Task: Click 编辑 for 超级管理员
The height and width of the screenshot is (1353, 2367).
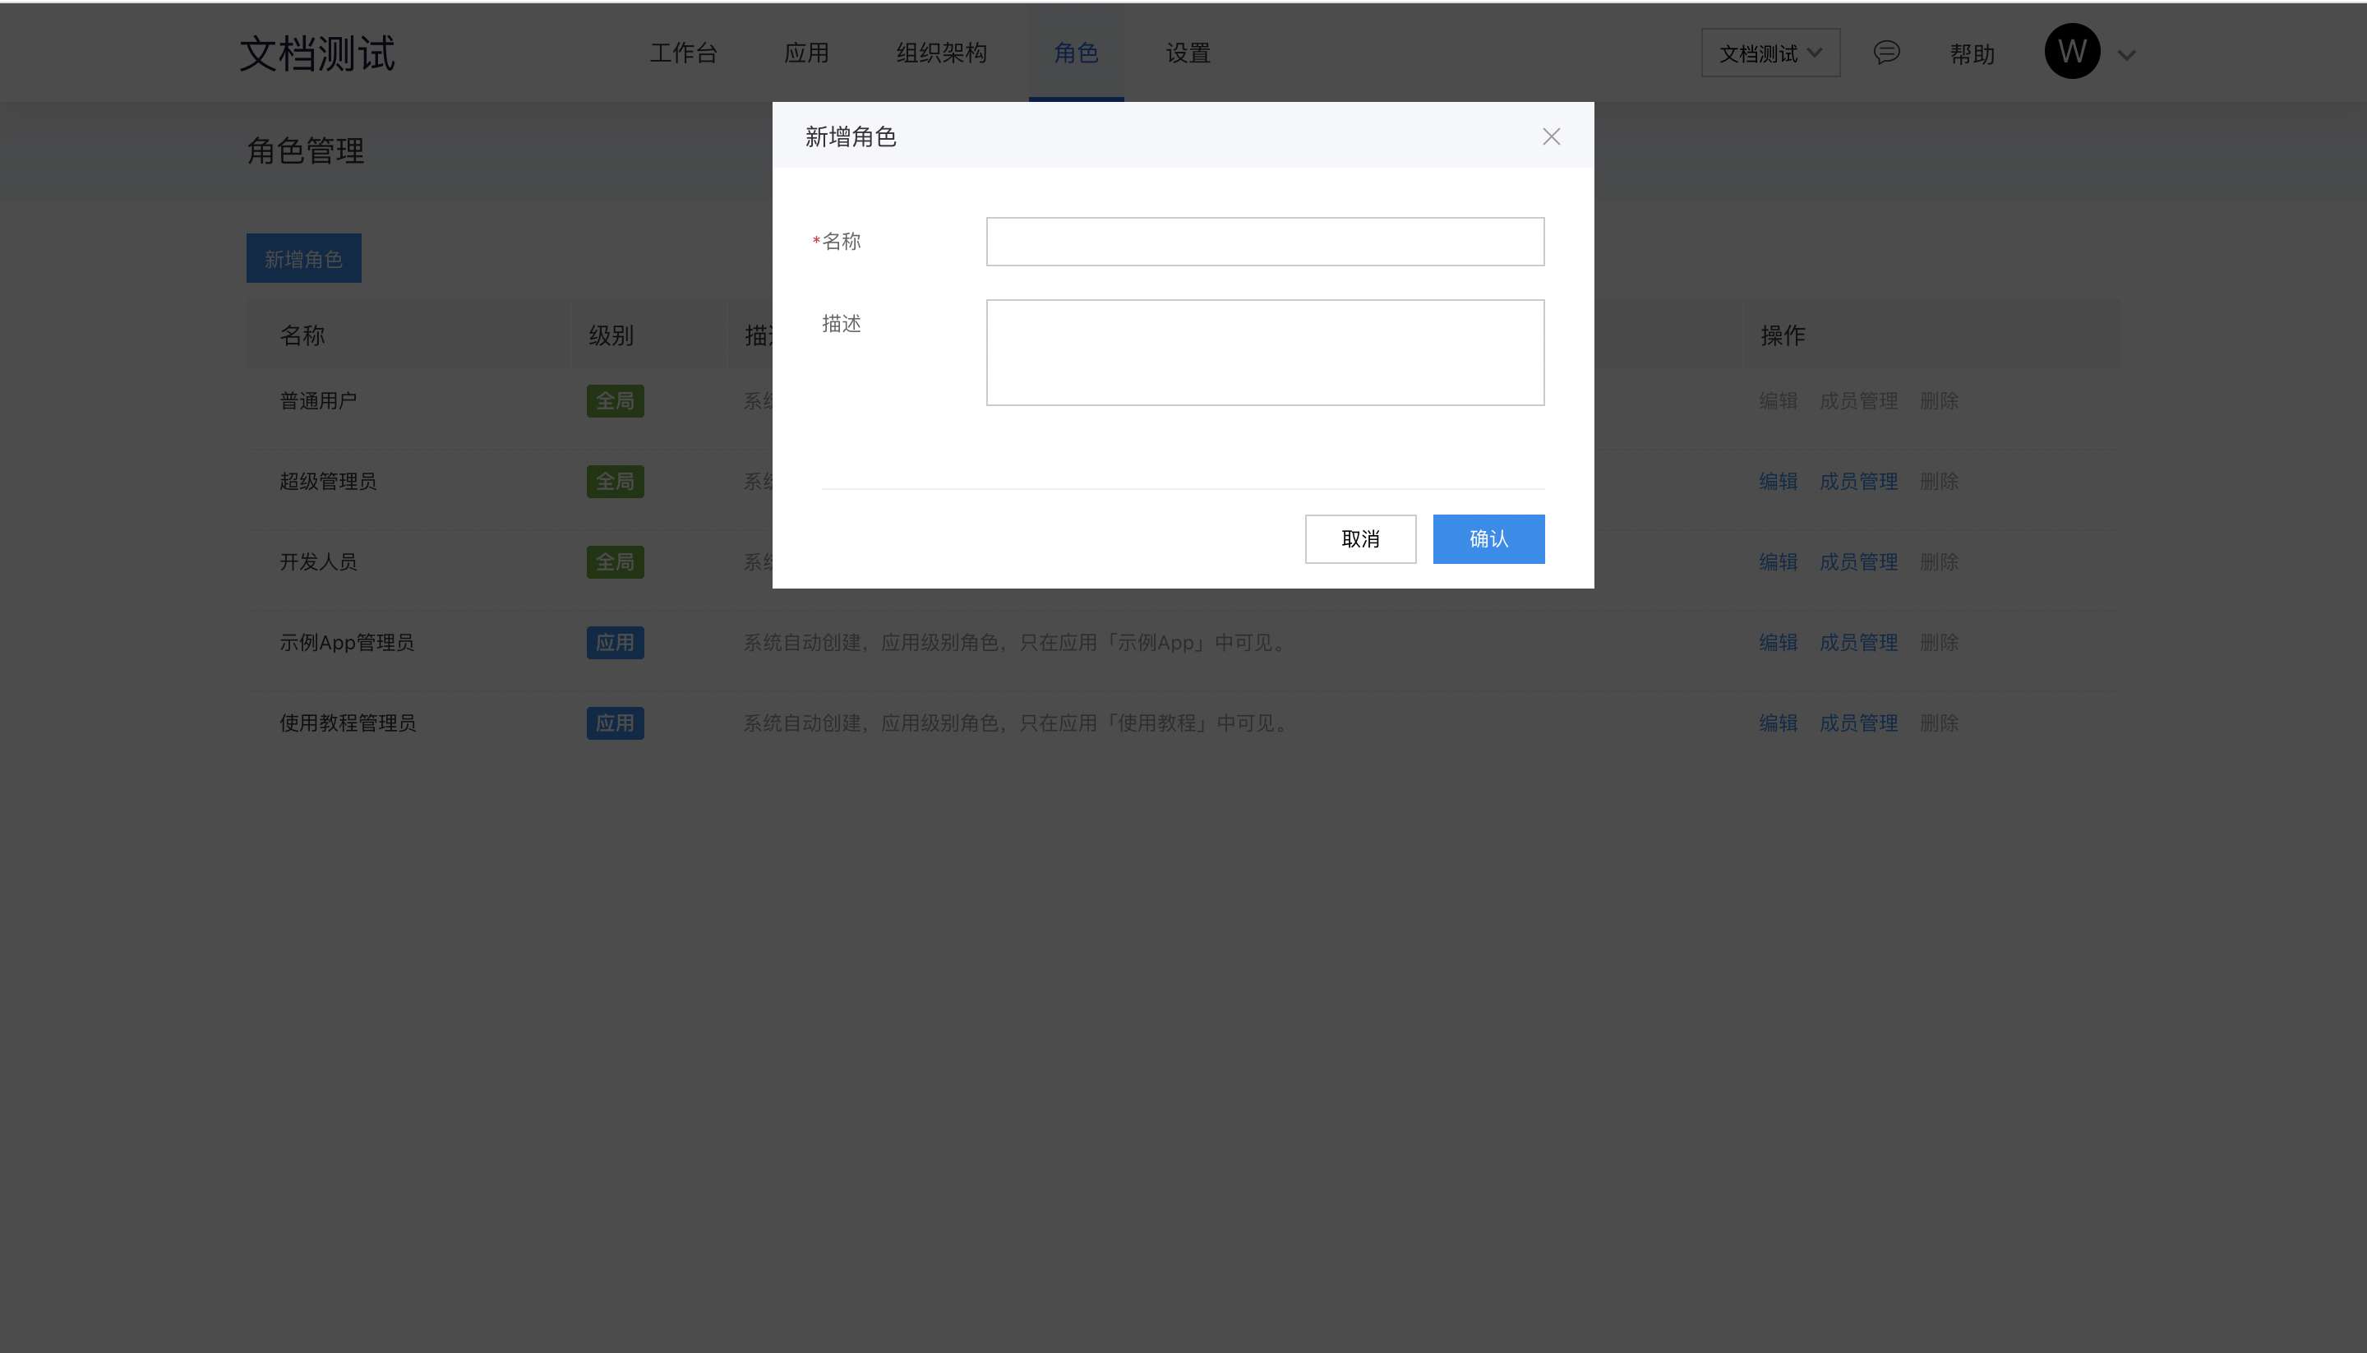Action: tap(1778, 482)
